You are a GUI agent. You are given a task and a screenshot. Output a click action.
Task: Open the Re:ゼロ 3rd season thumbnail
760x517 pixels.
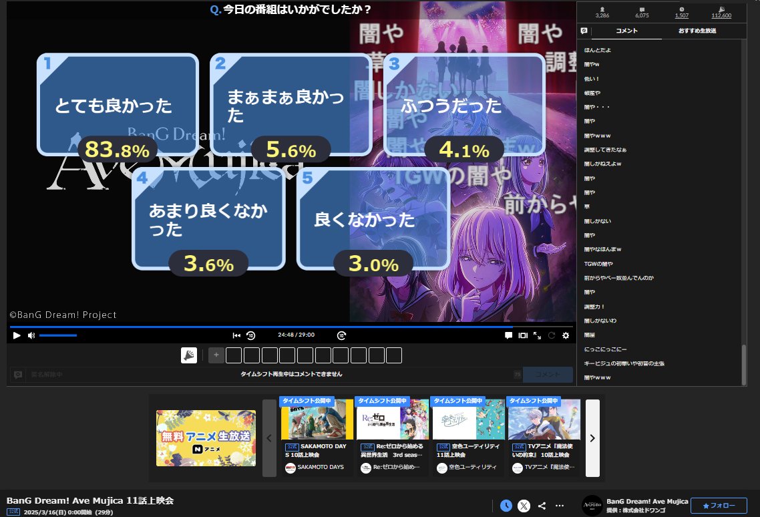pyautogui.click(x=393, y=419)
